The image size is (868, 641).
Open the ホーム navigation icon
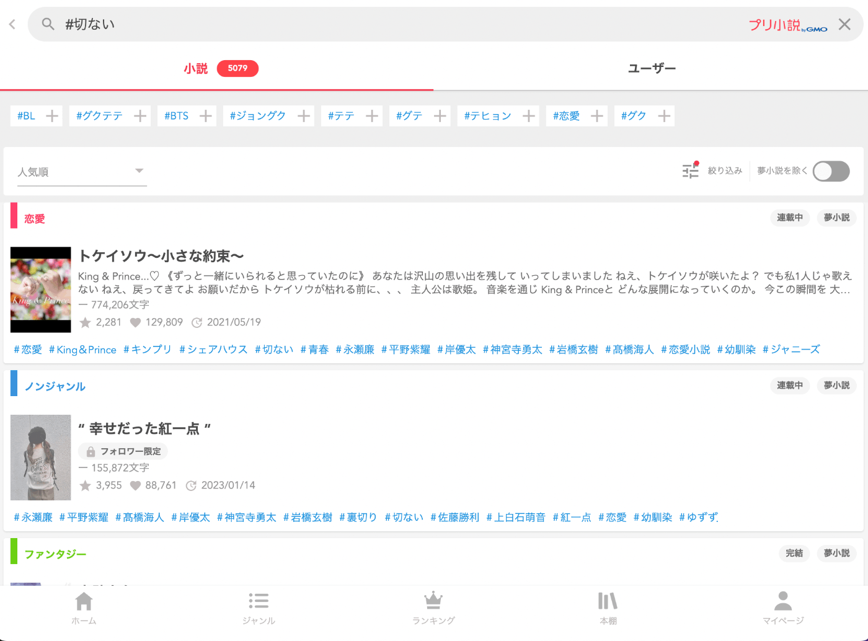pos(84,601)
